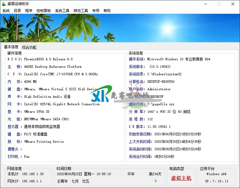The height and width of the screenshot is (188, 240).
Task: Click the app icon in title bar
Action: [x=4, y=4]
